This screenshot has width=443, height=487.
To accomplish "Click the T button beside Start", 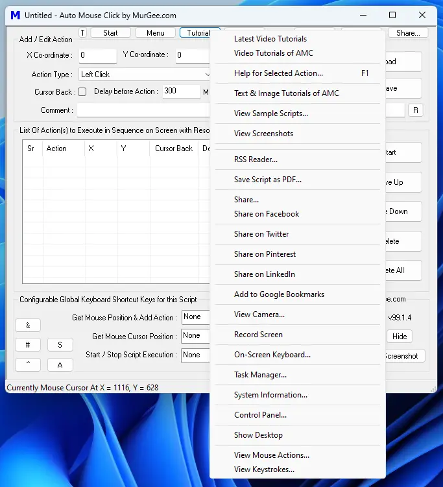I will tap(82, 33).
